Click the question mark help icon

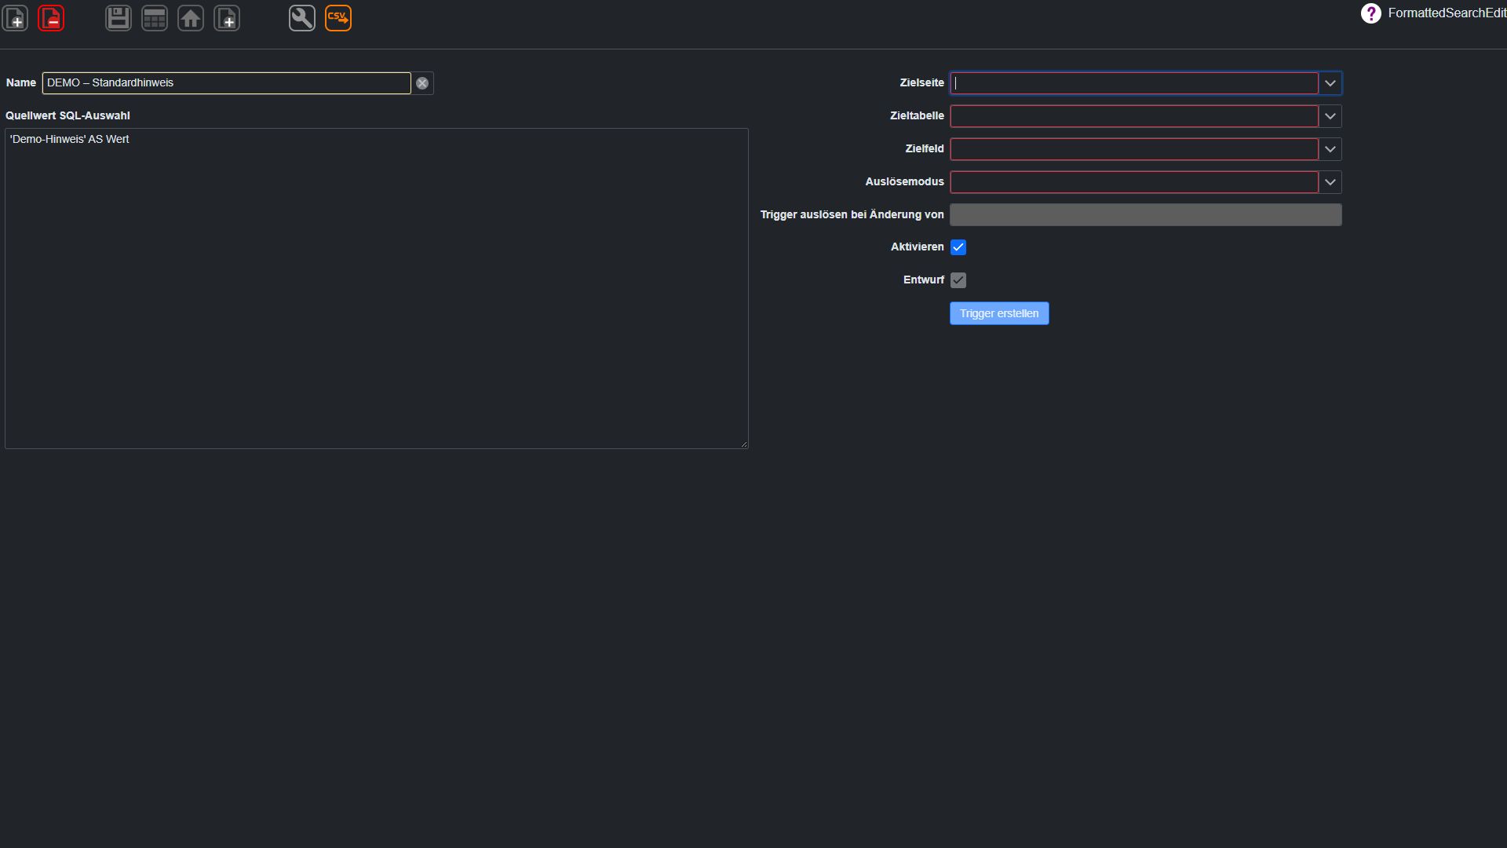coord(1370,13)
